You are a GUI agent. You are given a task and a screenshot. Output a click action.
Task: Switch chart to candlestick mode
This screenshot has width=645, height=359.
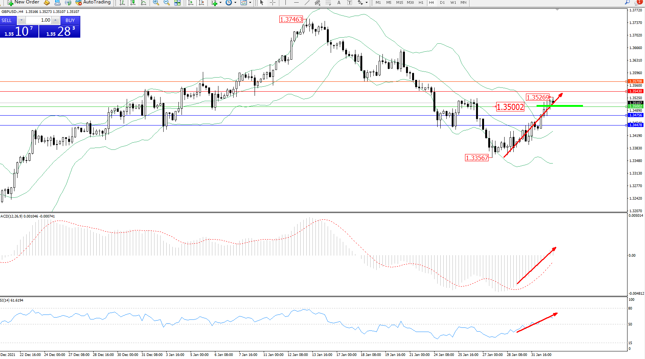click(x=133, y=3)
